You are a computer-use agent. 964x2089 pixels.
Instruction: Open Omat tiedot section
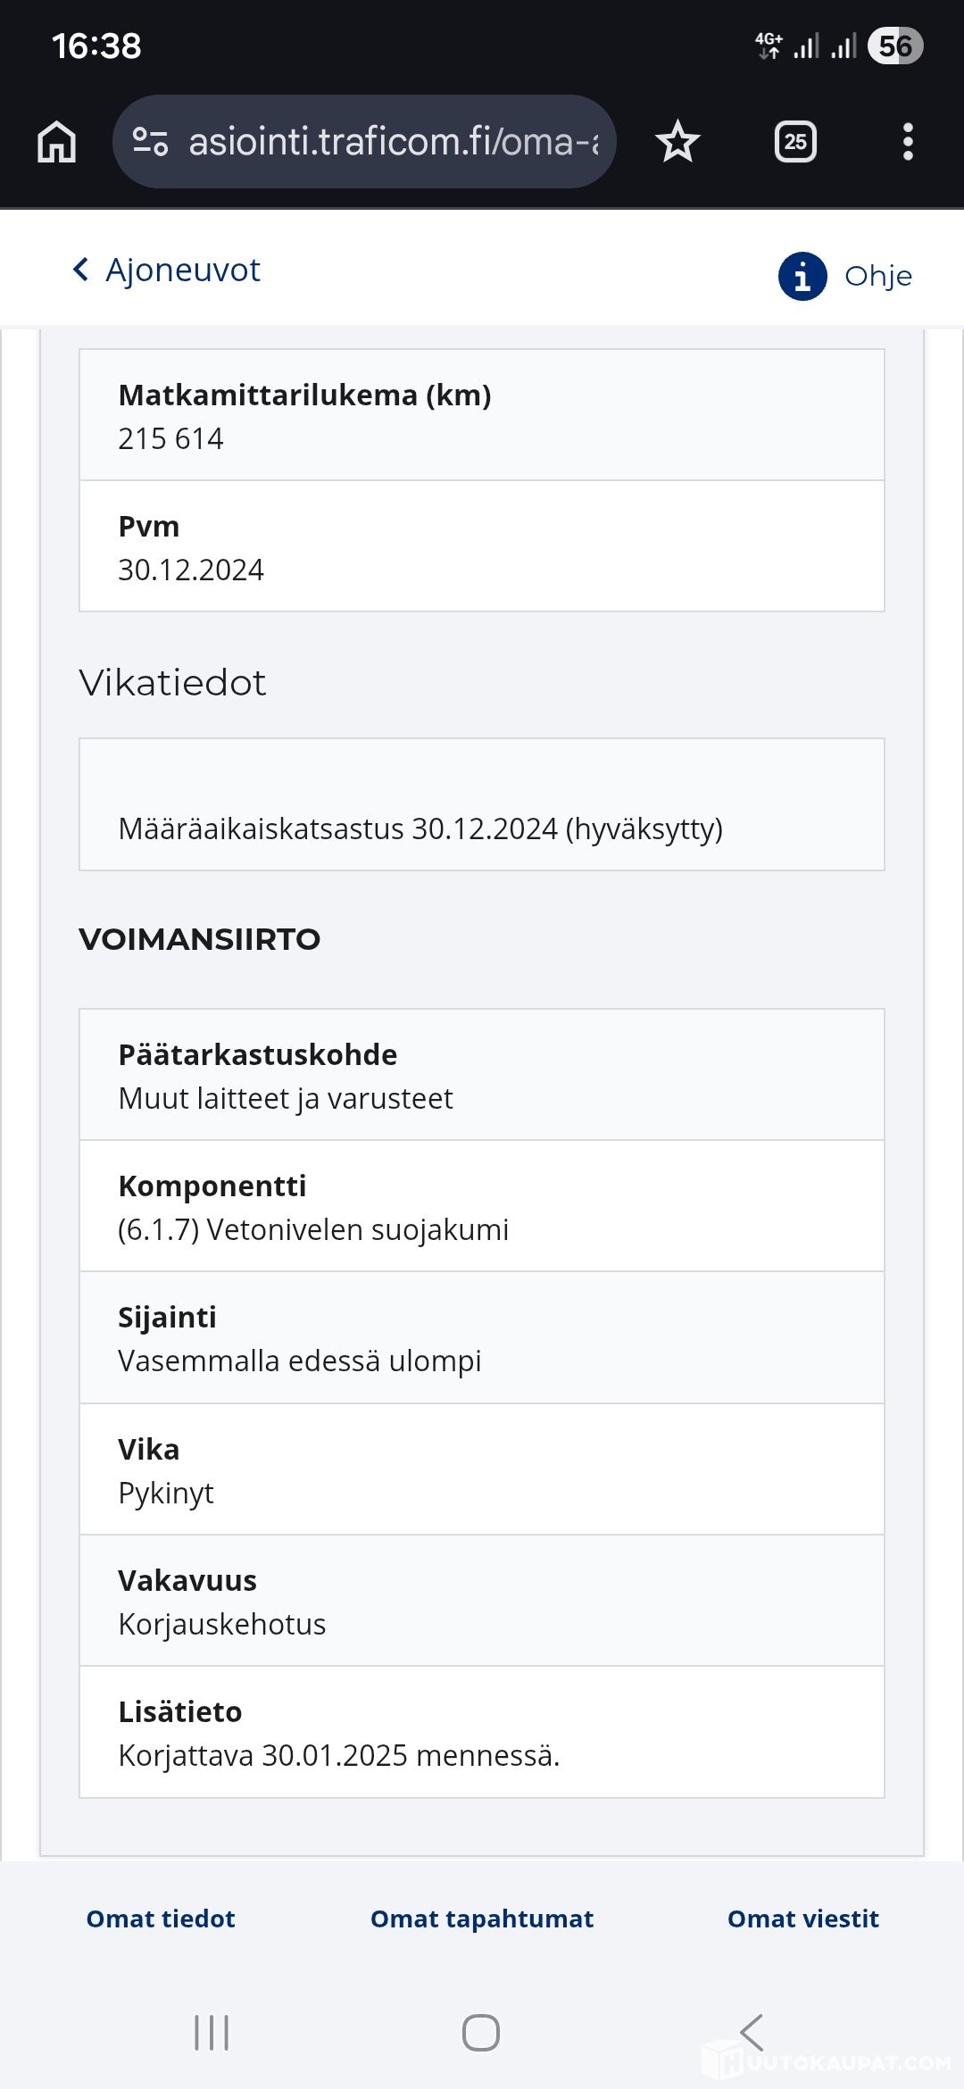pos(161,1918)
